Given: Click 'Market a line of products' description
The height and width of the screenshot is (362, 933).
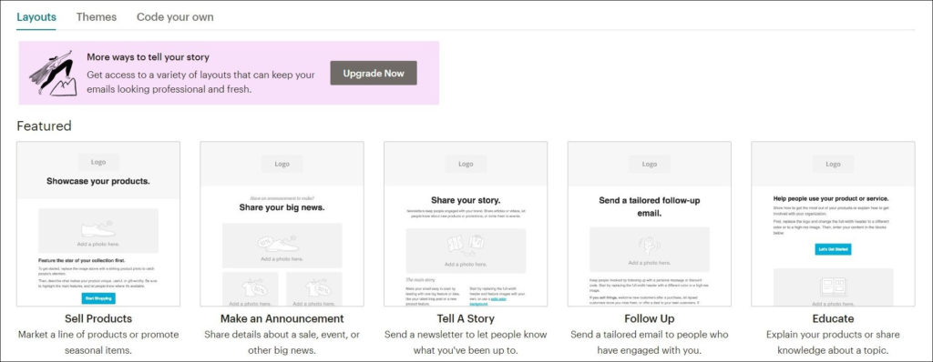Looking at the screenshot, I should coord(98,342).
